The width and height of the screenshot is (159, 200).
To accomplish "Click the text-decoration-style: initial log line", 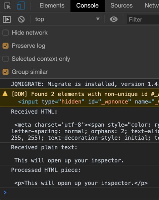I will 85,138.
